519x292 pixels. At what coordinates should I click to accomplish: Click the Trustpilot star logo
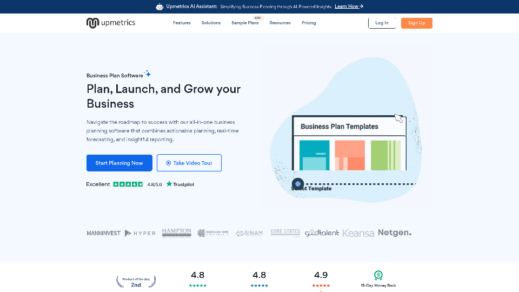pos(169,184)
